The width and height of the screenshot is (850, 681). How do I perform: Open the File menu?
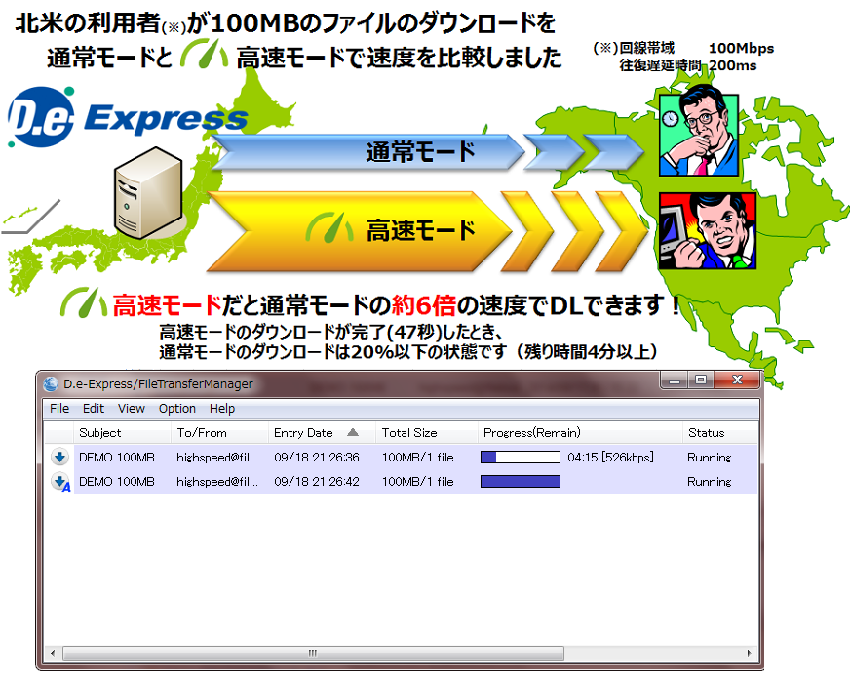59,409
